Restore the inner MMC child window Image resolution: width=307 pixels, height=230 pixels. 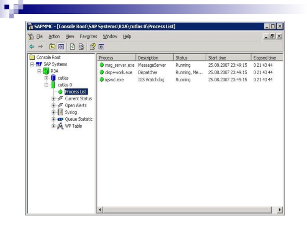click(x=272, y=36)
